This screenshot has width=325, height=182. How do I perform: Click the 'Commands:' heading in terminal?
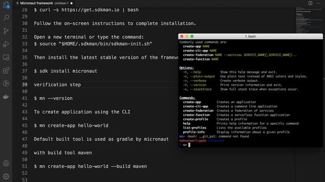[187, 98]
